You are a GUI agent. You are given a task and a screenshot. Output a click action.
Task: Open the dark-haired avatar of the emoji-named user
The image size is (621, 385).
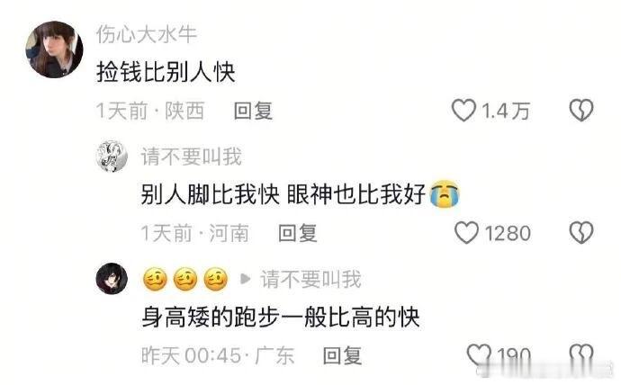112,279
